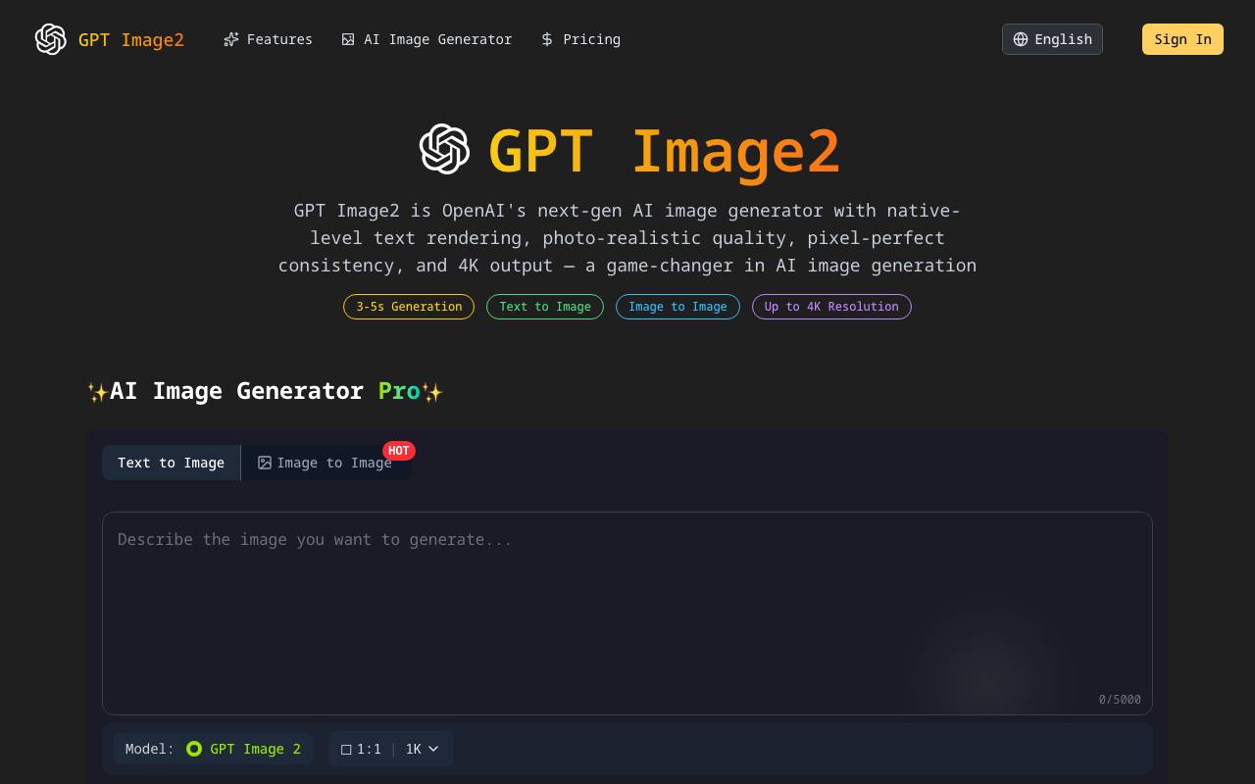Click the Sign In button
The image size is (1255, 784).
1182,39
